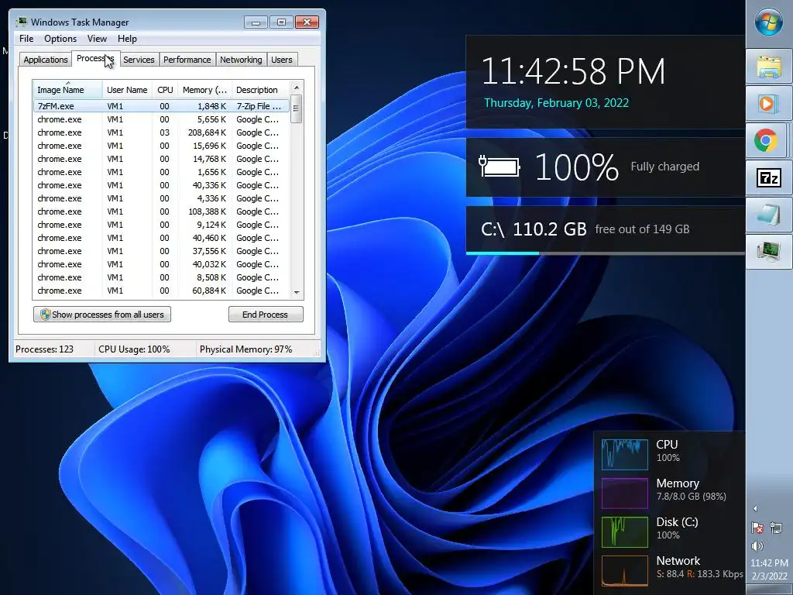Image resolution: width=793 pixels, height=595 pixels.
Task: Click the process list scroll up arrow
Action: point(297,88)
